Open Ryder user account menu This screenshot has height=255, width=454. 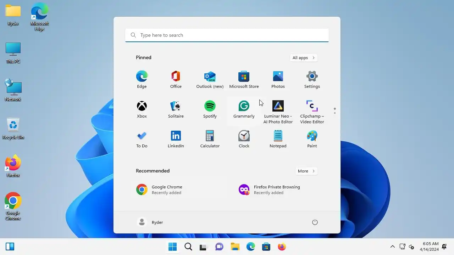[x=150, y=222]
